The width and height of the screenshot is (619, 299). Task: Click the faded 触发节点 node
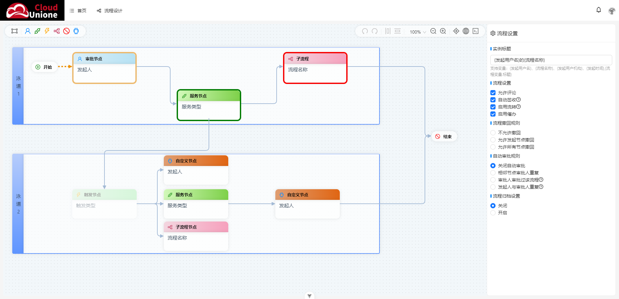click(x=104, y=204)
